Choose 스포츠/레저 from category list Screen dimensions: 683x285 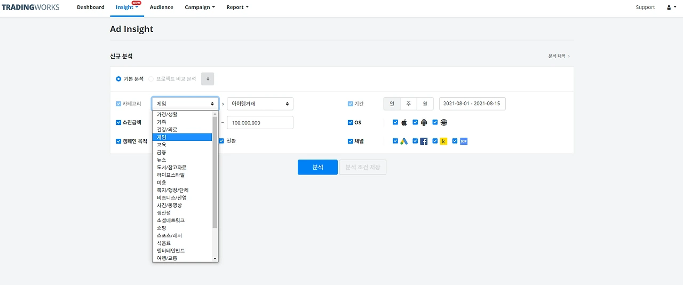point(182,235)
